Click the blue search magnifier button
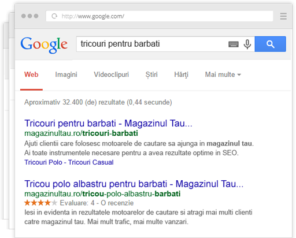Screen dimensions: 296x238 click(270, 44)
